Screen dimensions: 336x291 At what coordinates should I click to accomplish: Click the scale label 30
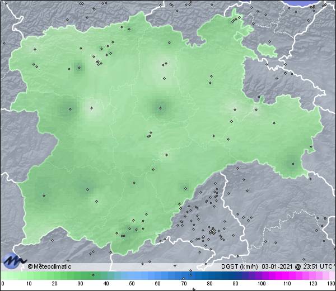(80, 284)
